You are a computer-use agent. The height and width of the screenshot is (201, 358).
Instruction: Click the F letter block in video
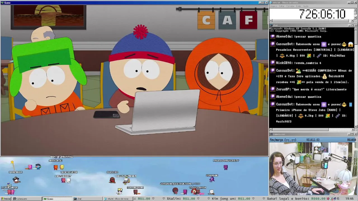pos(248,20)
